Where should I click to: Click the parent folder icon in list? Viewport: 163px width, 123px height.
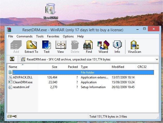point(10,72)
